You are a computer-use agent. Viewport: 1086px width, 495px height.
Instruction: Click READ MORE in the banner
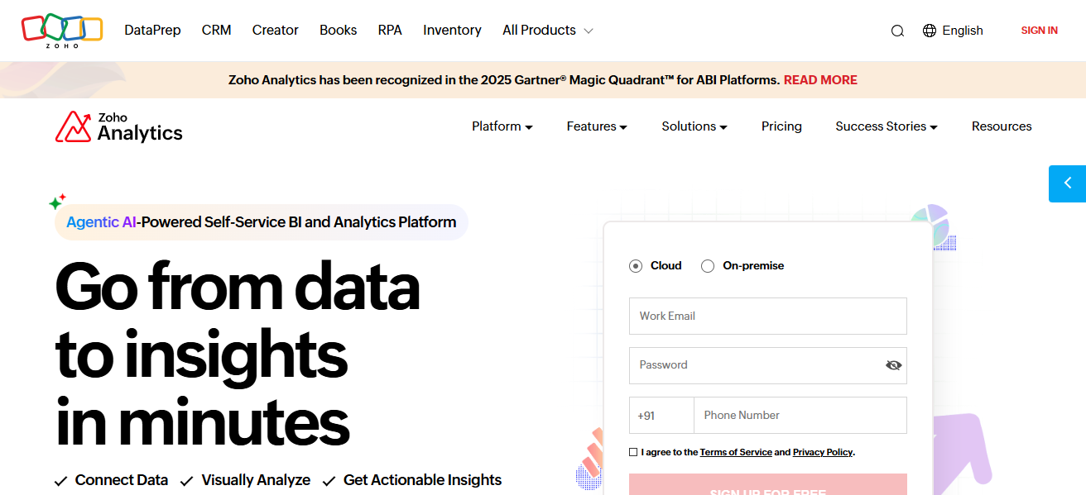click(820, 80)
